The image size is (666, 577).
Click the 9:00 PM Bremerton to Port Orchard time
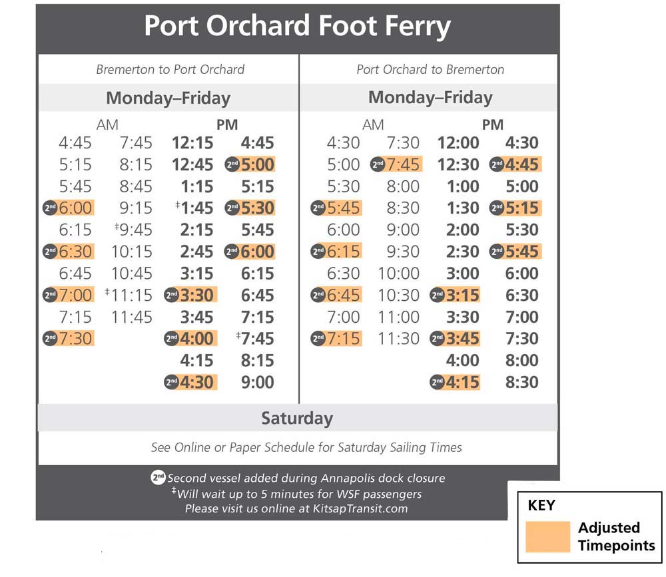pyautogui.click(x=257, y=382)
